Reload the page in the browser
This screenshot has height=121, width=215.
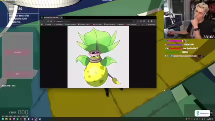click(x=48, y=21)
